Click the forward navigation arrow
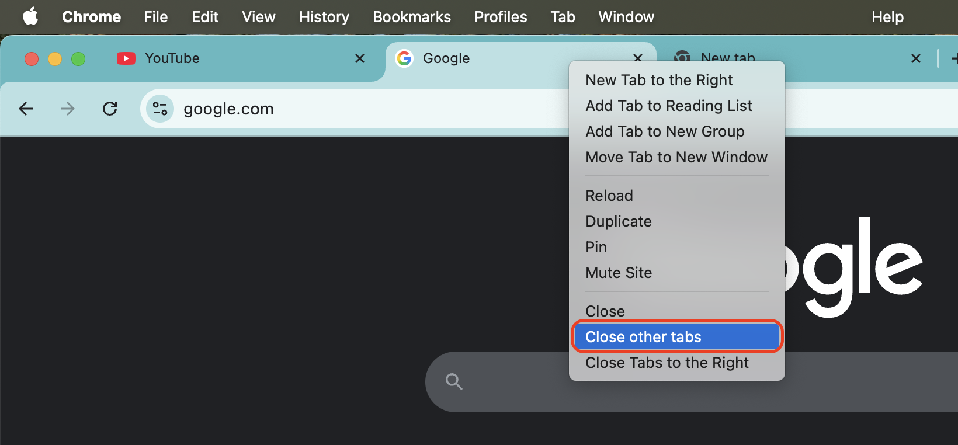 [x=68, y=109]
